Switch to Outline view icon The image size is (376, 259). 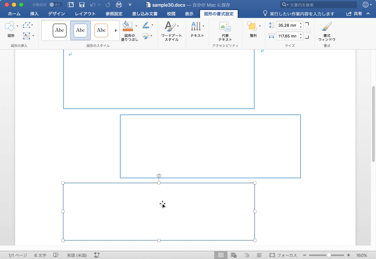pyautogui.click(x=246, y=255)
